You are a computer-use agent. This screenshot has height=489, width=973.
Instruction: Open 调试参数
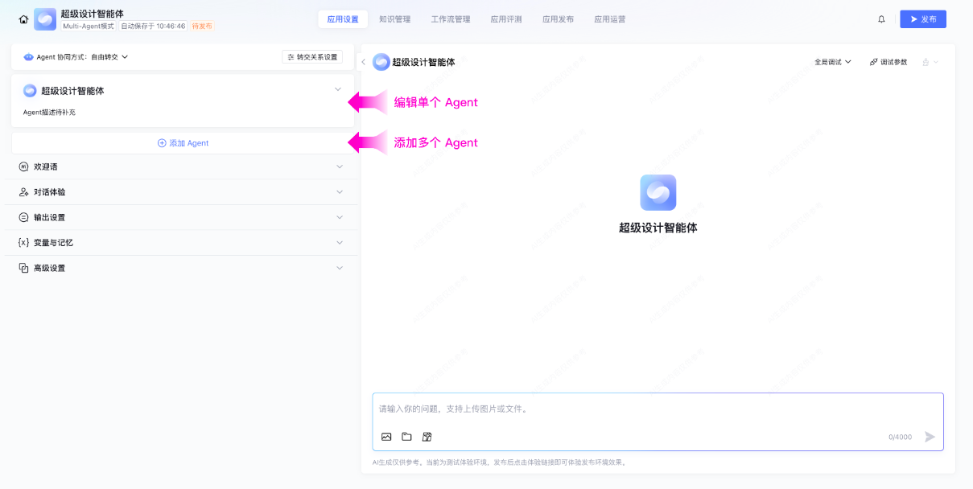tap(888, 62)
